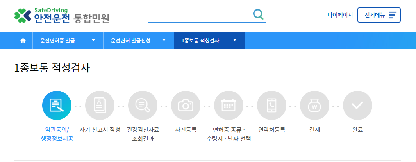
Task: Click the 면허증 종류 · 수령지 · 날짜 선택 label
Action: pos(229,134)
